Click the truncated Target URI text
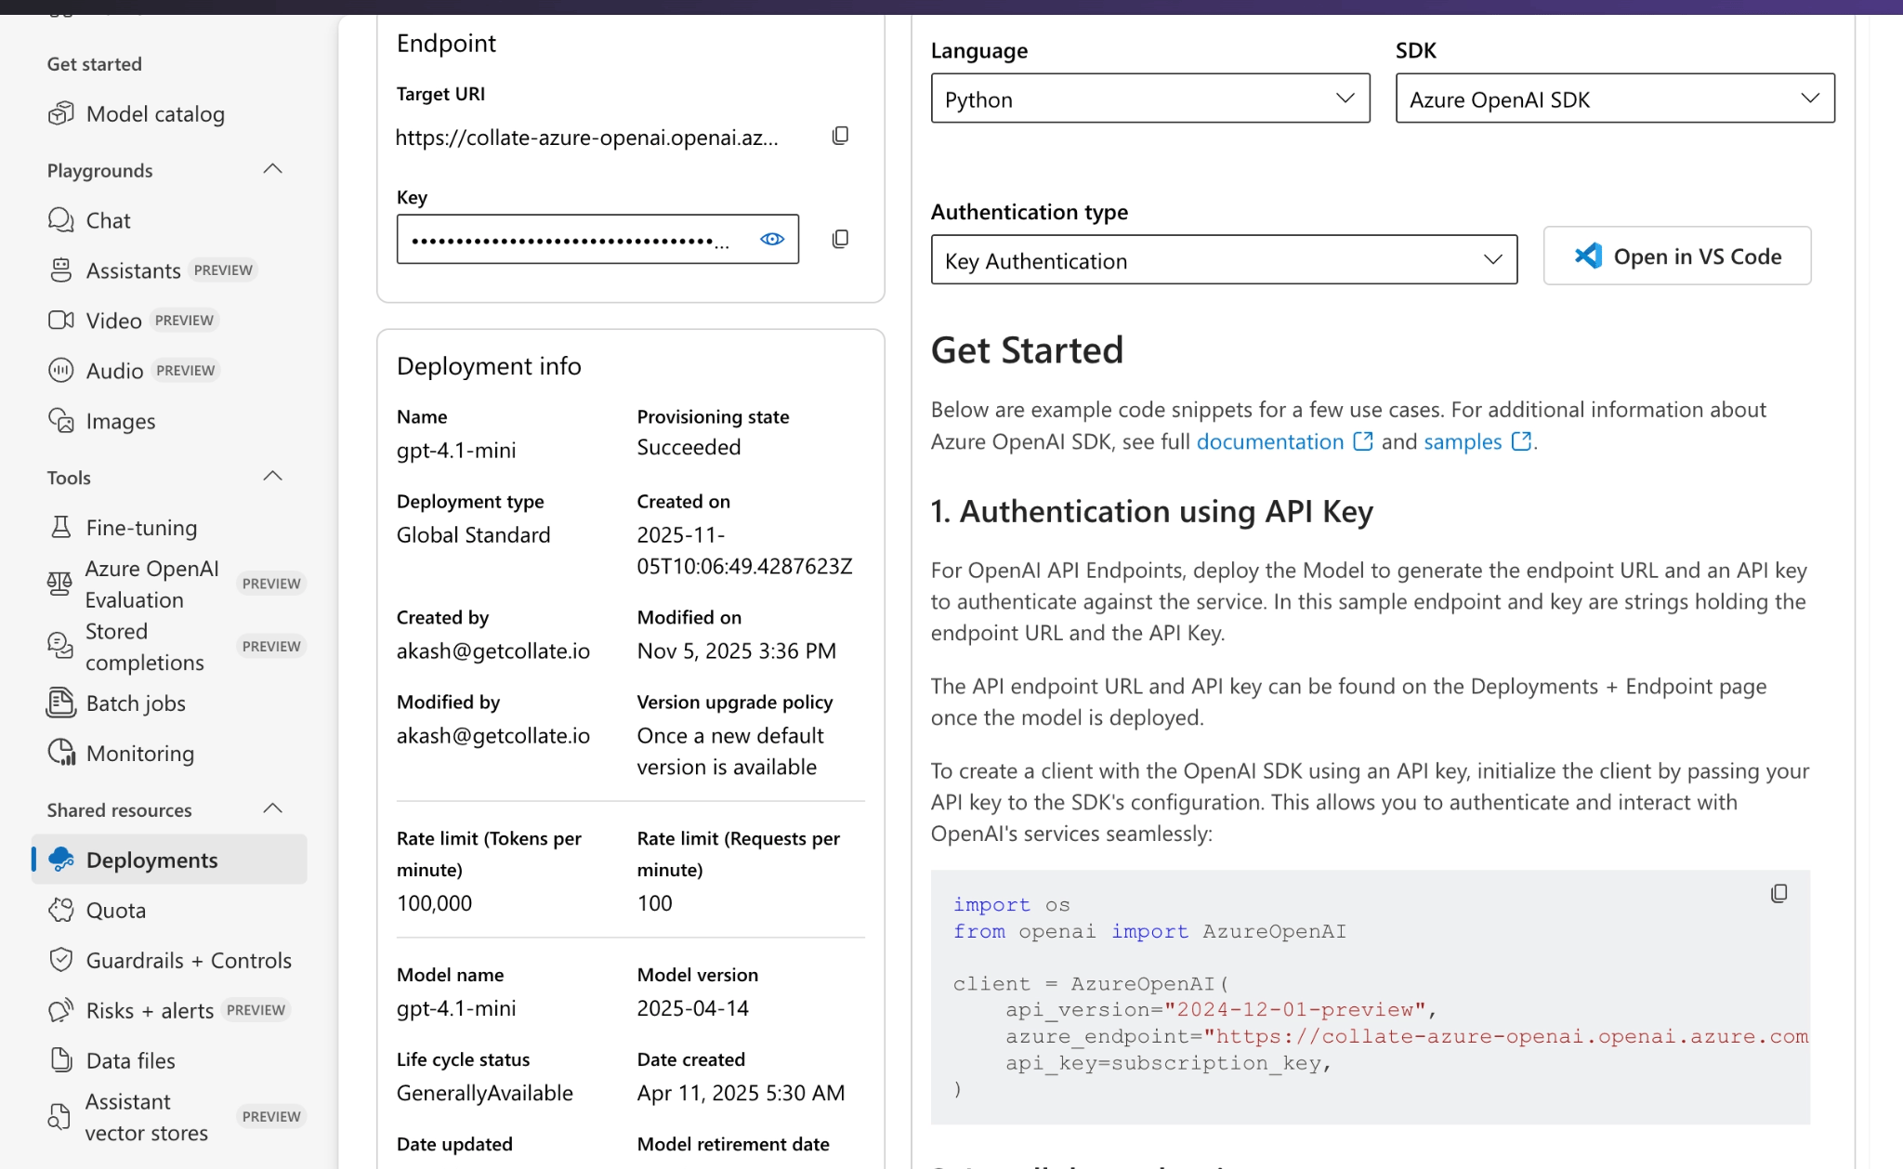The image size is (1903, 1169). 586,138
